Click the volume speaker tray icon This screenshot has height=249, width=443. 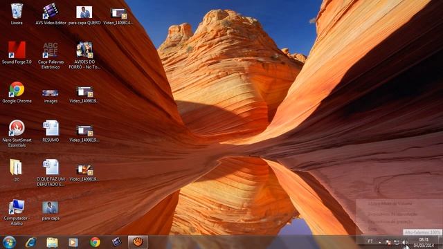[404, 243]
